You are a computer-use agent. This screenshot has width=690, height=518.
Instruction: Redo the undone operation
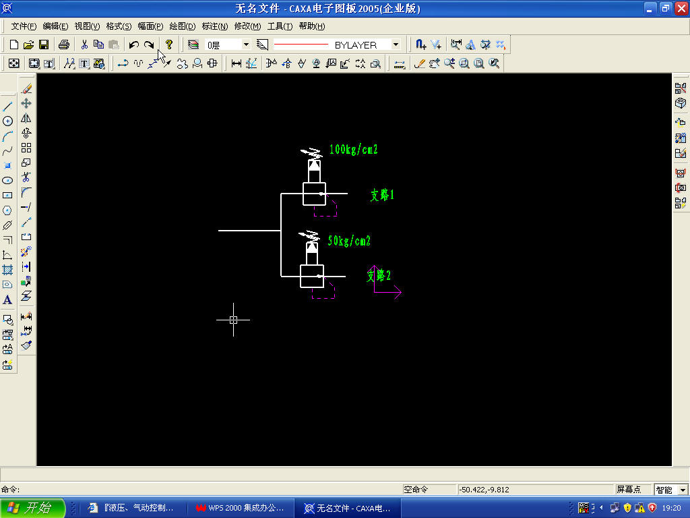pos(149,45)
